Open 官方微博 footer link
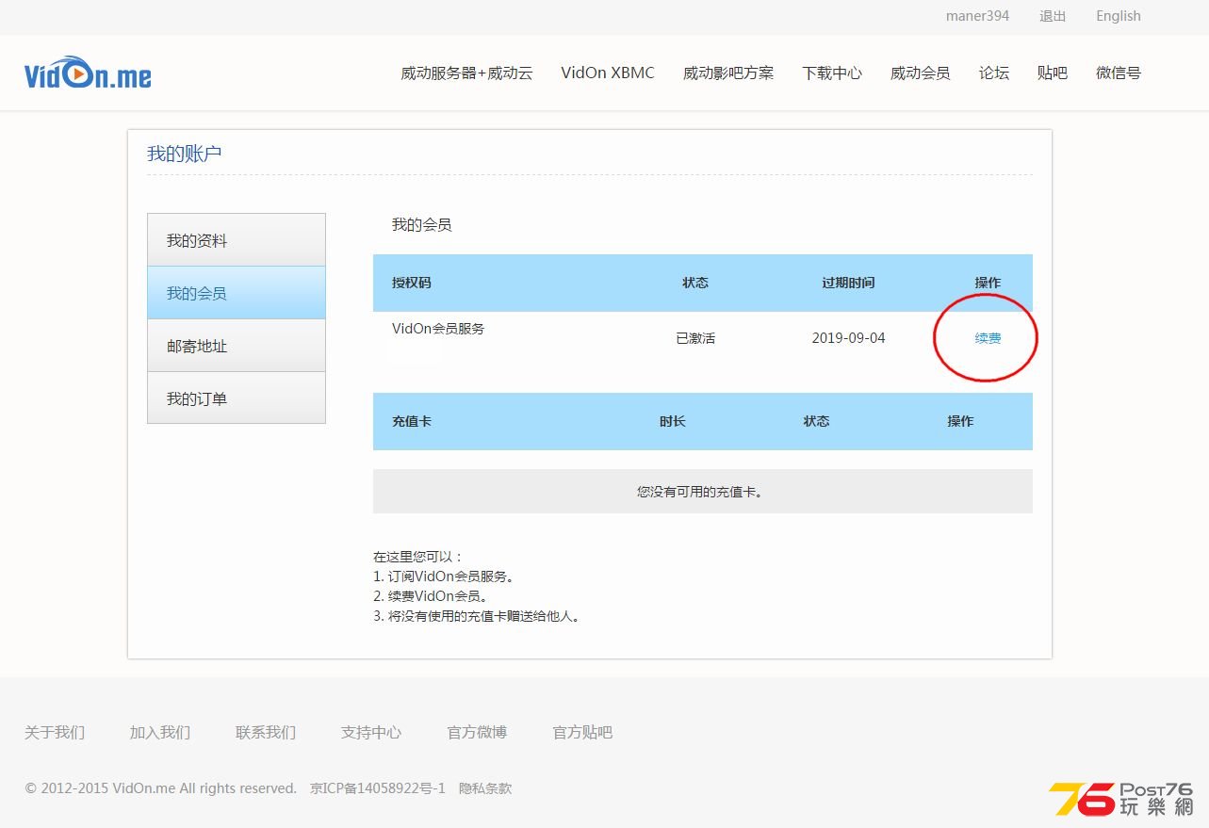 pos(477,732)
